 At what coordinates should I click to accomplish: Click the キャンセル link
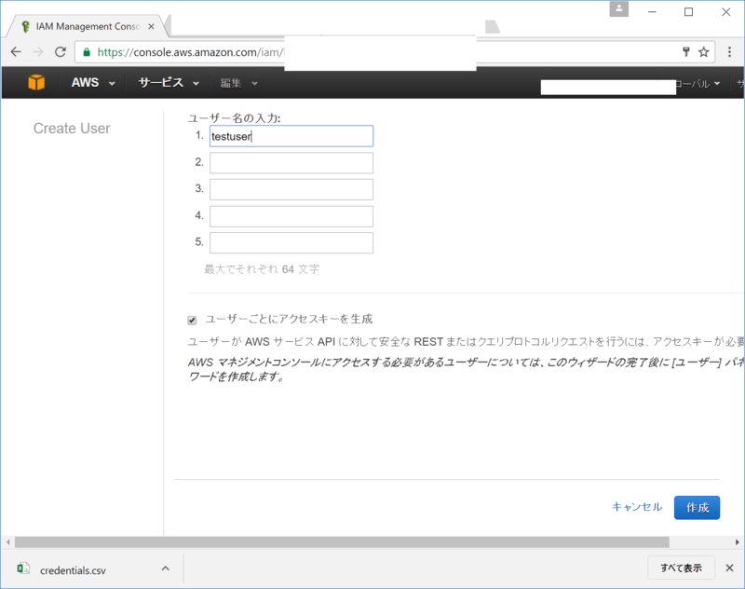click(636, 507)
